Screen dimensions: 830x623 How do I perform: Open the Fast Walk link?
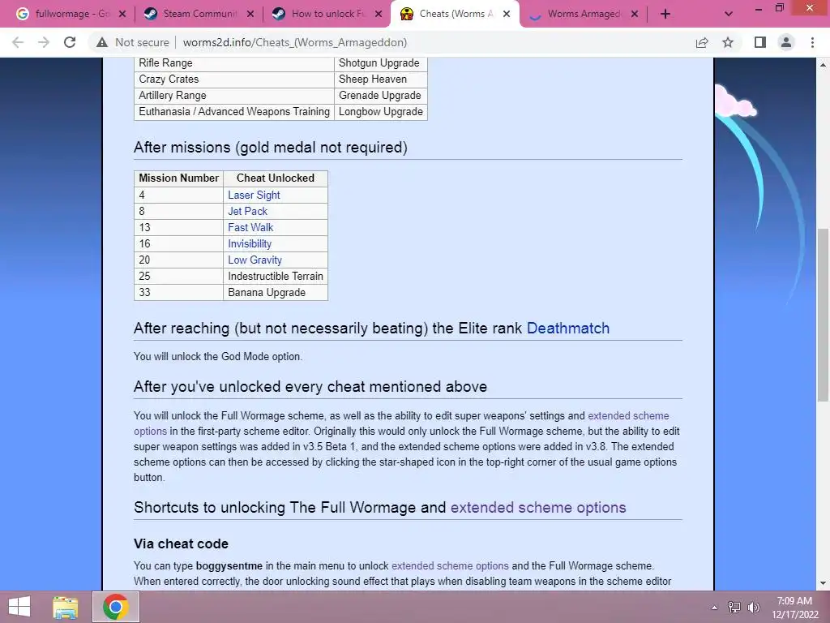[250, 227]
